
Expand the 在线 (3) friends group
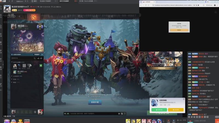pyautogui.click(x=15, y=79)
